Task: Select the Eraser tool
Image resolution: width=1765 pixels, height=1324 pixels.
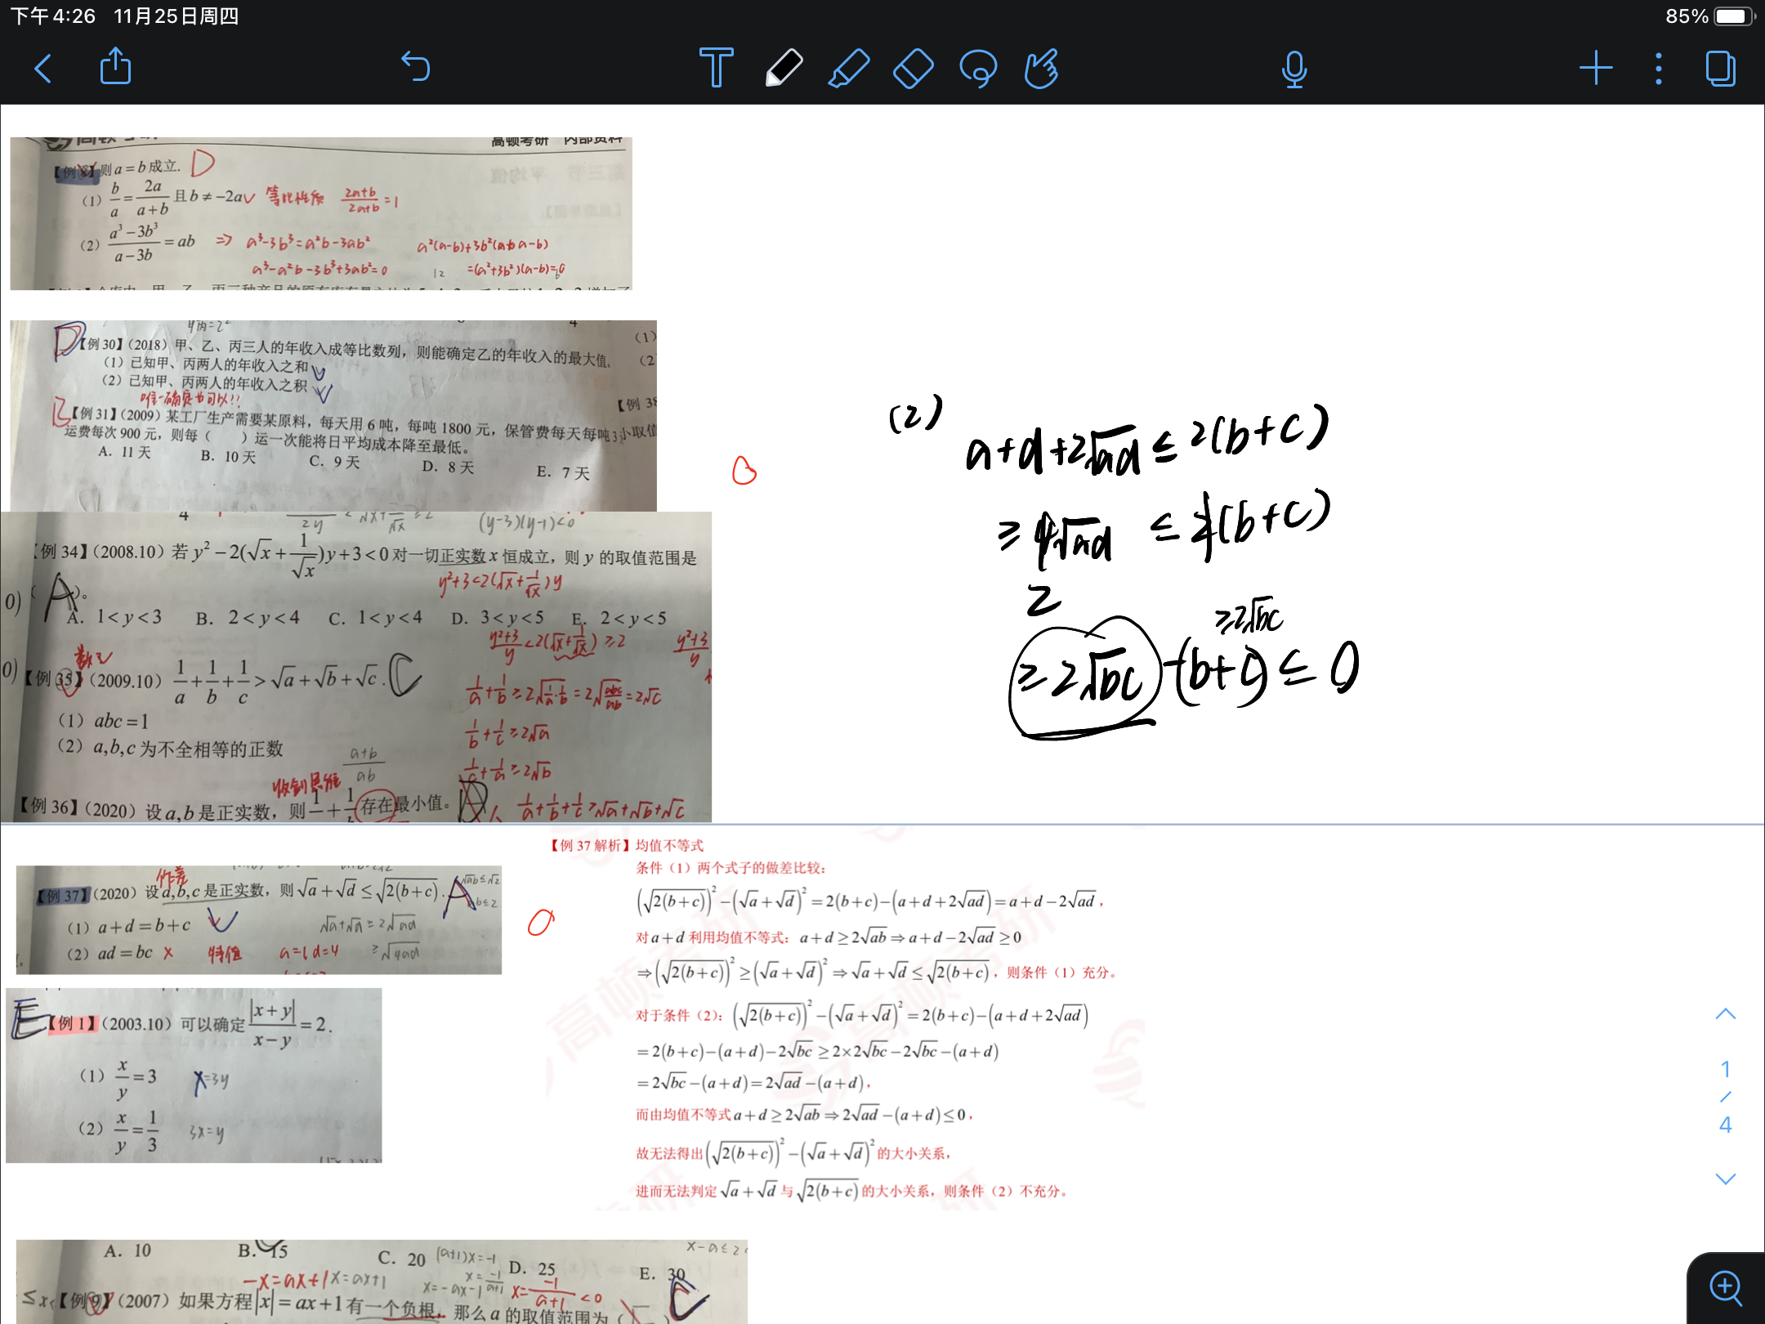Action: point(913,68)
